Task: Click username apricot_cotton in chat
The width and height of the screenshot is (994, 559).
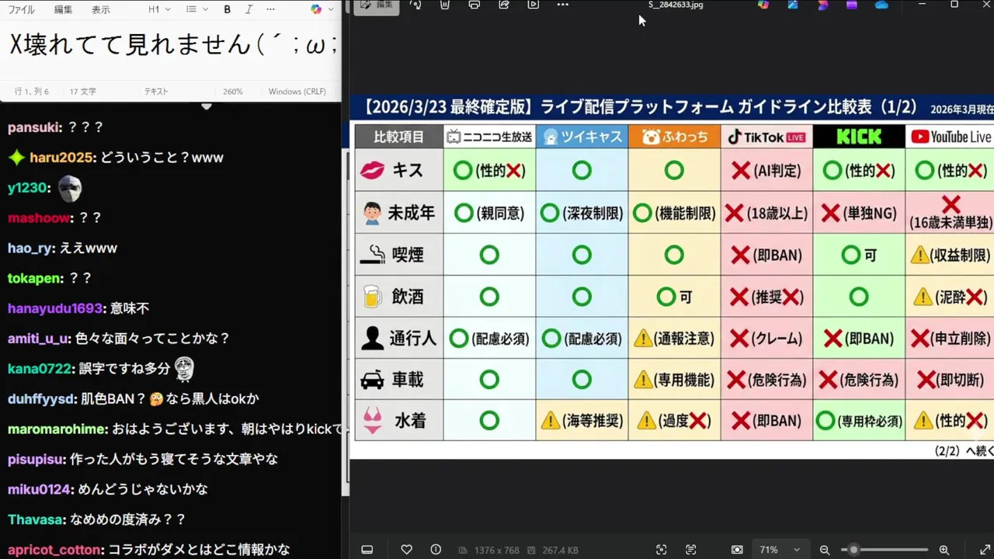Action: 54,550
